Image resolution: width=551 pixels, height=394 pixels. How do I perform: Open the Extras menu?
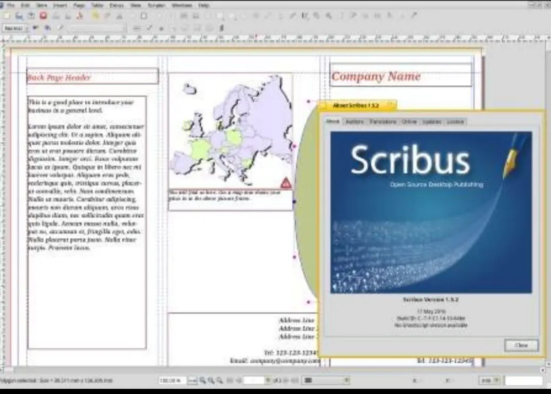tap(117, 5)
